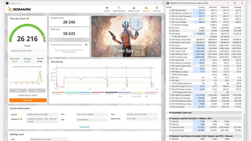Click the Minimum column header
This screenshot has width=251, height=141.
[x=211, y=7]
